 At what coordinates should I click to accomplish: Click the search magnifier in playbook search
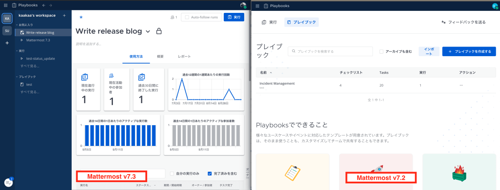[294, 52]
